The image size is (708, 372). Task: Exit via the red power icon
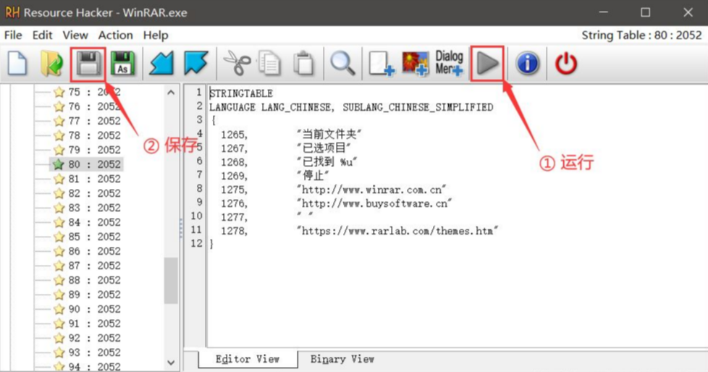pyautogui.click(x=566, y=63)
